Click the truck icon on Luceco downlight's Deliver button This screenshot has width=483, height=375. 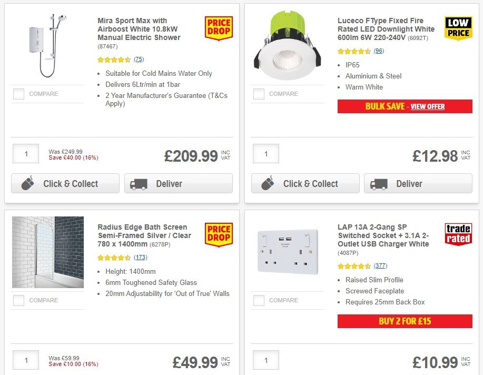379,183
